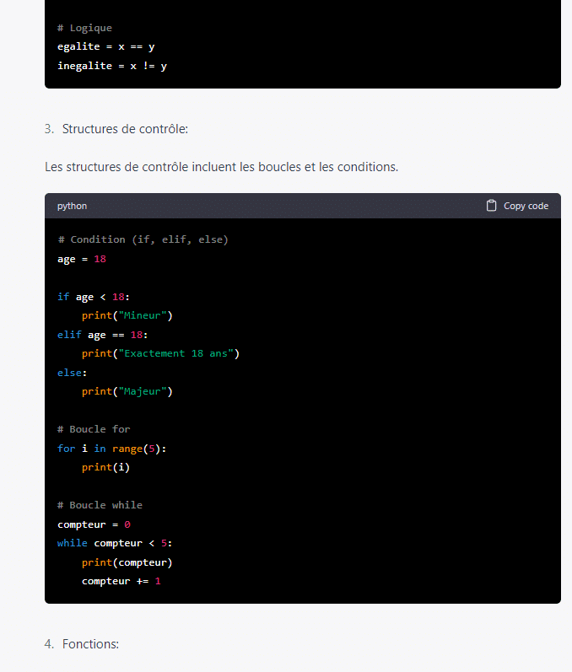Place cursor on 'egalite = x == y' line
Viewport: 572px width, 672px height.
coord(105,46)
